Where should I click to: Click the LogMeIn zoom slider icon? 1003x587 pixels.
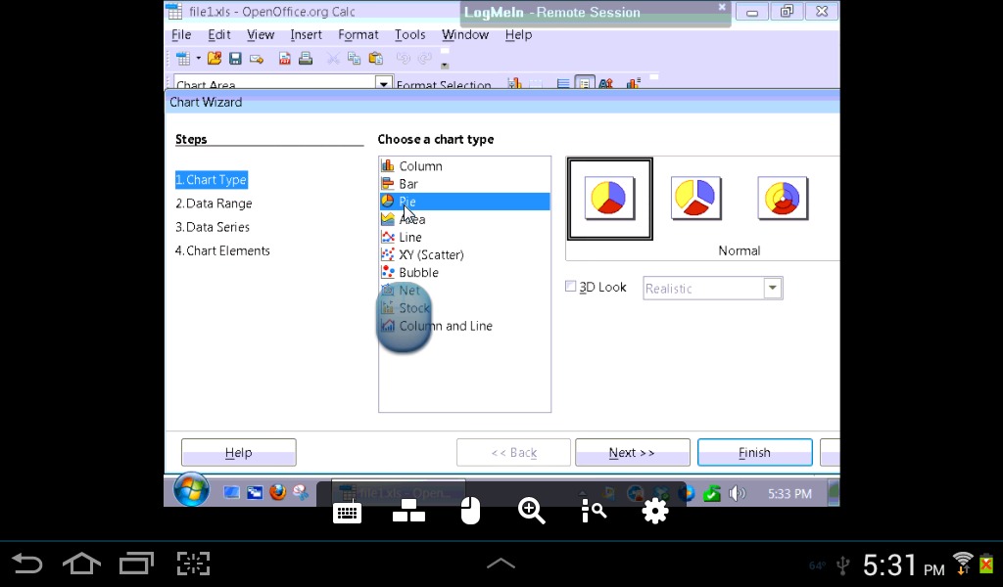pyautogui.click(x=594, y=511)
